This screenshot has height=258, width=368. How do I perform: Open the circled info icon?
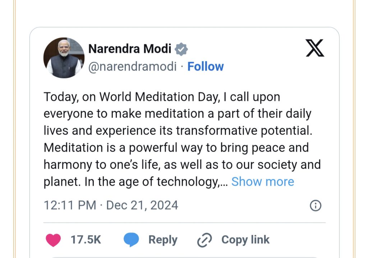(x=316, y=206)
